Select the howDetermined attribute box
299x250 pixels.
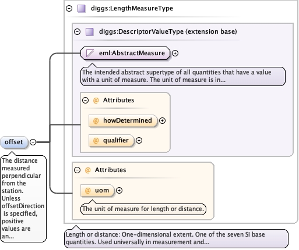pos(123,121)
